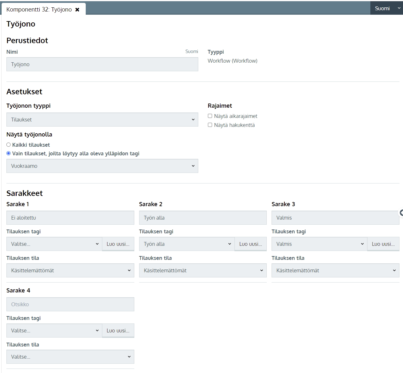Open Sarake 1 Tilauksen tila dropdown

coord(70,270)
